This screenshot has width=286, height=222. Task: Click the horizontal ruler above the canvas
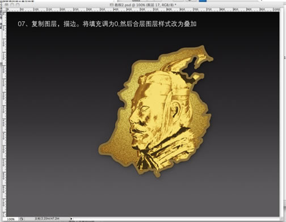tap(143, 10)
